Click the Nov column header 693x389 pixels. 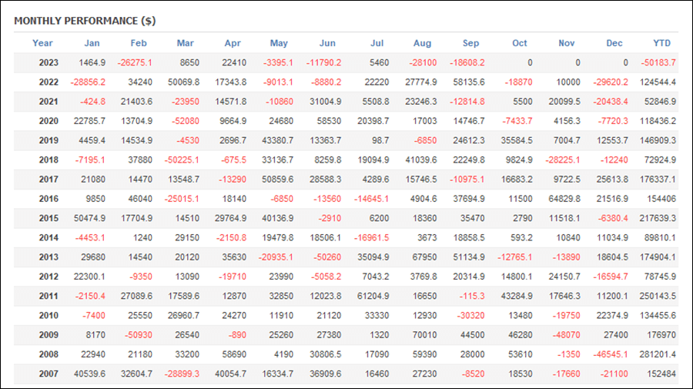coord(567,43)
